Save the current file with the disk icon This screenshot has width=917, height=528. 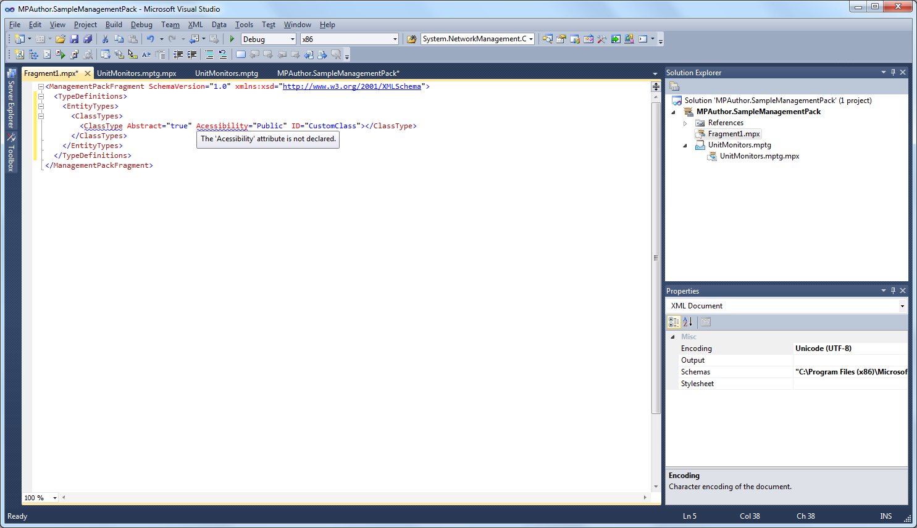(x=74, y=39)
